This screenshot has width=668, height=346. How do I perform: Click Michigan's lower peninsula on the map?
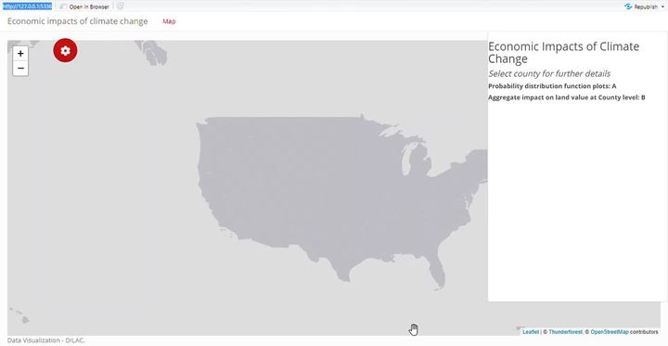[417, 160]
